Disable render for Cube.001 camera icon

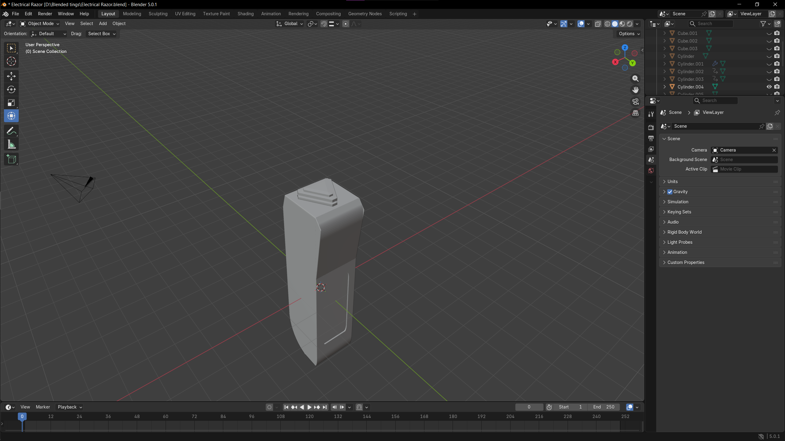click(777, 33)
